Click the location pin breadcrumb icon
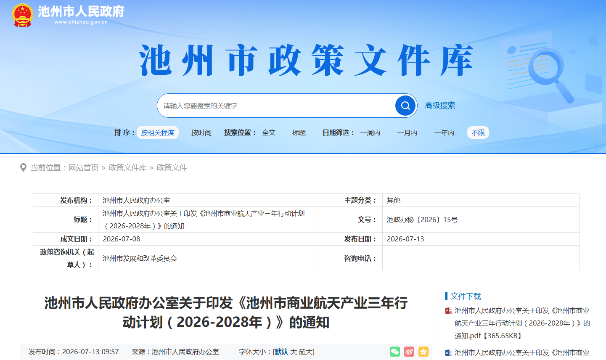The height and width of the screenshot is (360, 606). click(x=24, y=168)
